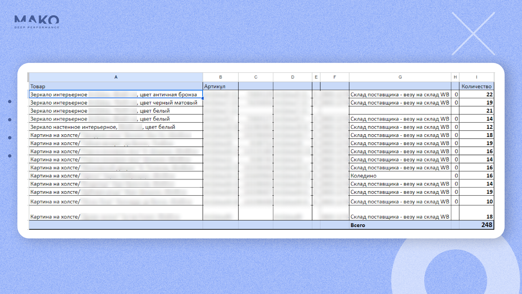
Task: Select column D header
Action: [x=293, y=77]
